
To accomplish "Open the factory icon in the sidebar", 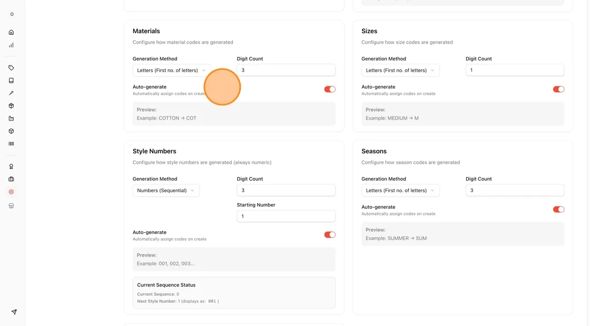I will 11,118.
